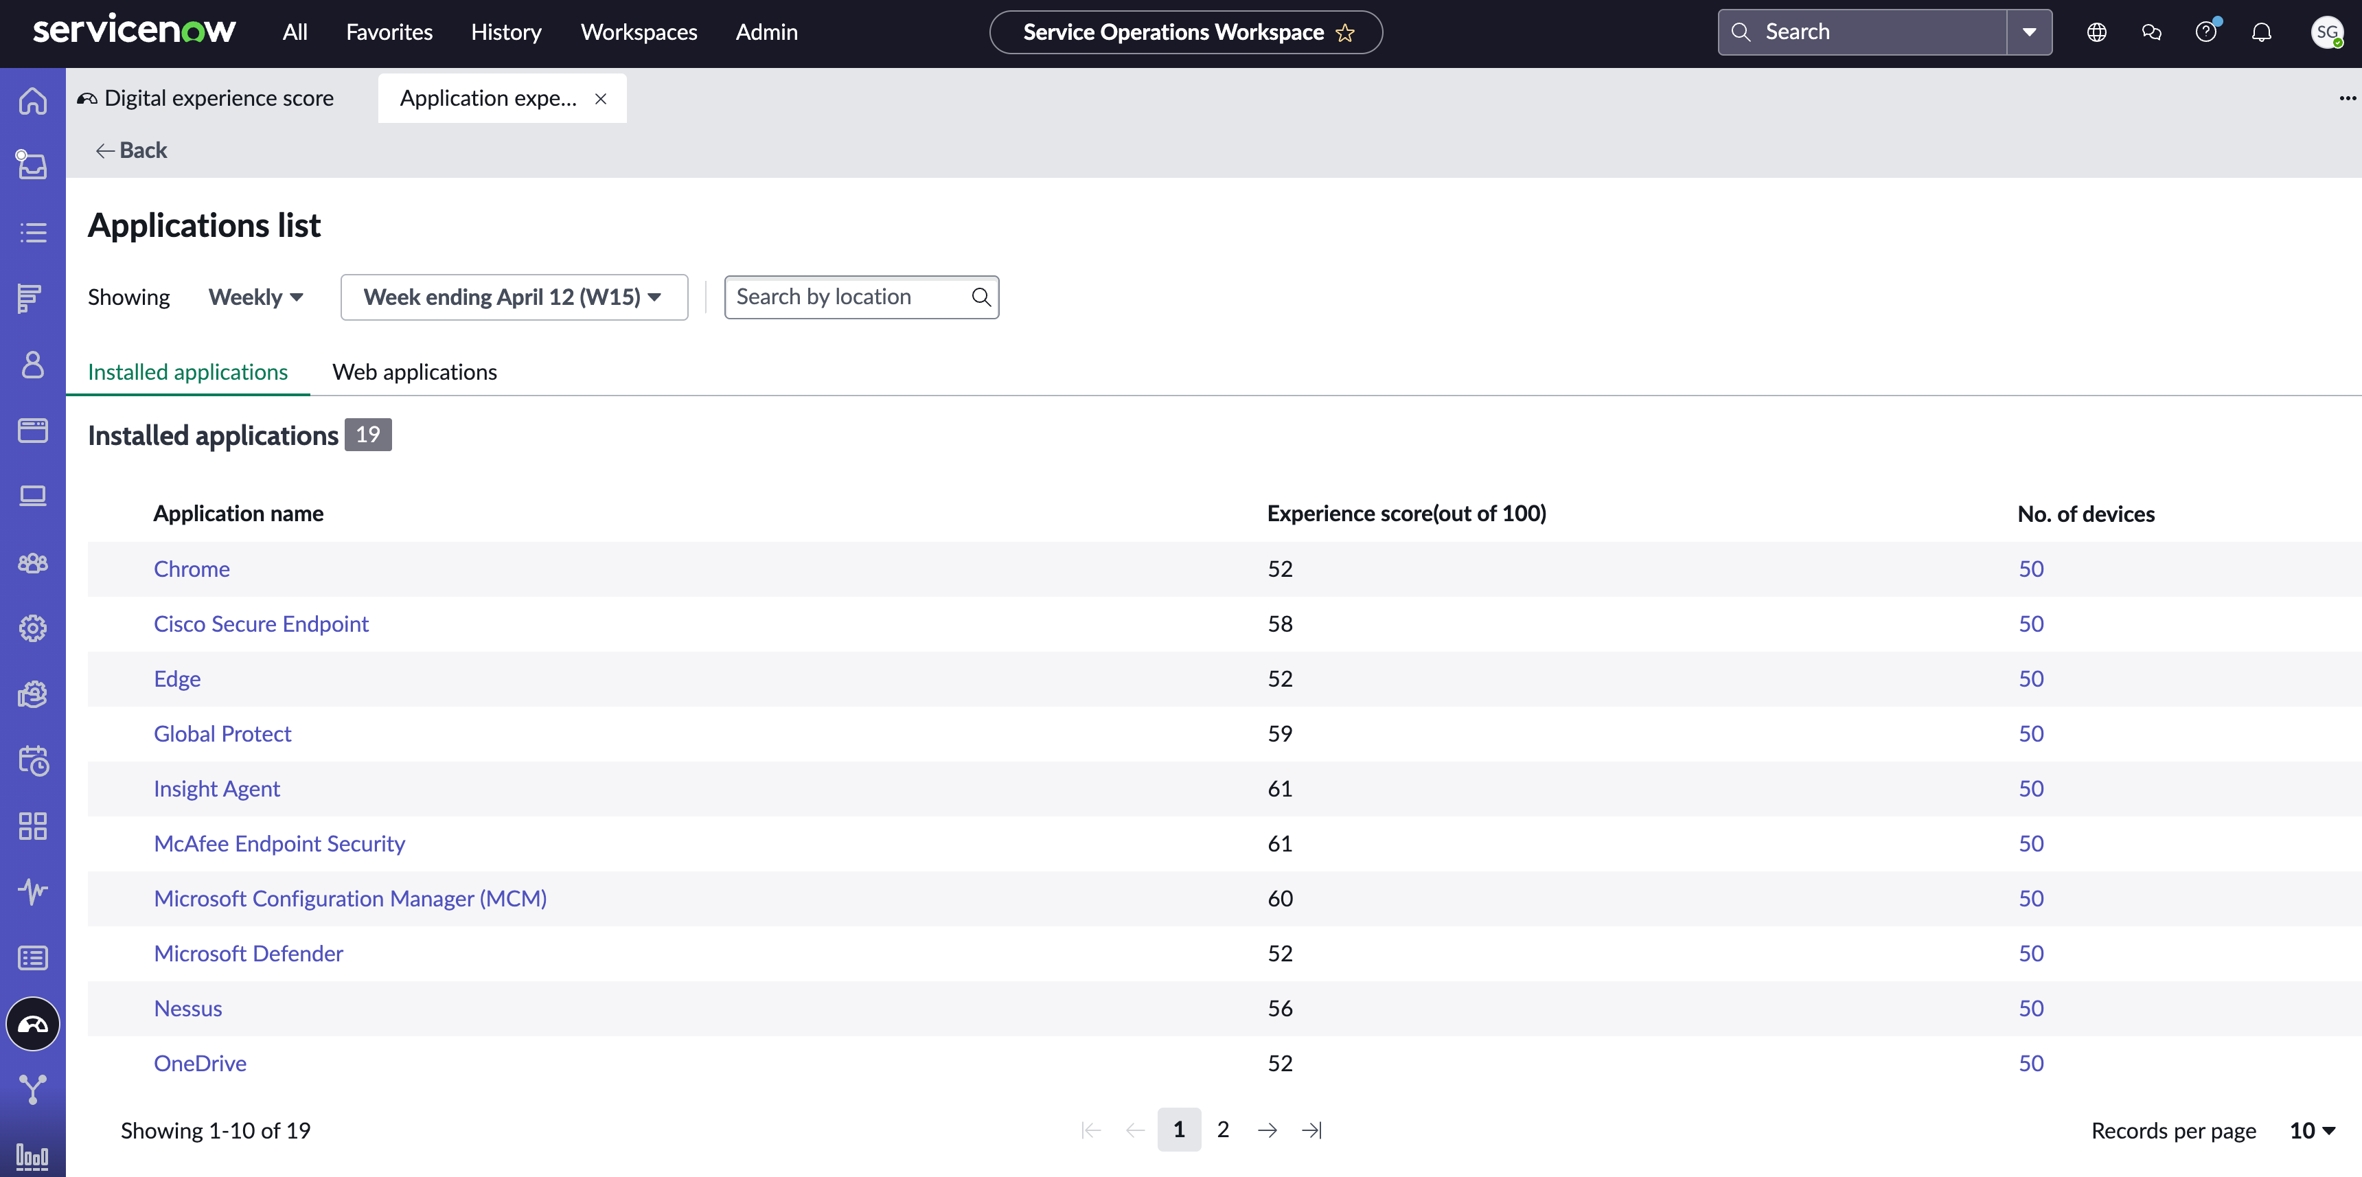Viewport: 2362px width, 1177px height.
Task: Open the Home icon in the sidebar
Action: 33,100
